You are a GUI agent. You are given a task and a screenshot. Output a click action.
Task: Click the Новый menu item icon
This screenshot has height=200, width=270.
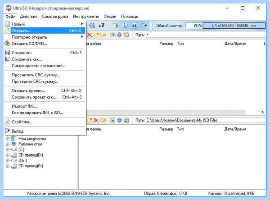[7, 24]
